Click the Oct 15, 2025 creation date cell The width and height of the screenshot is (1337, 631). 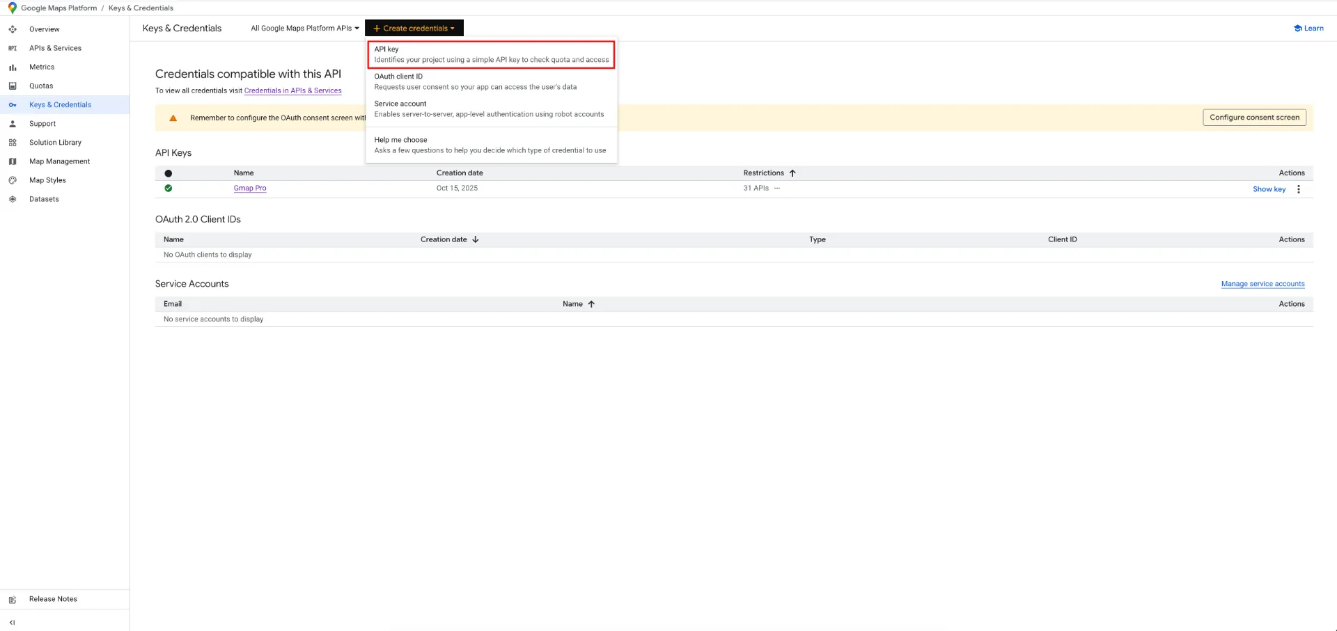coord(457,189)
